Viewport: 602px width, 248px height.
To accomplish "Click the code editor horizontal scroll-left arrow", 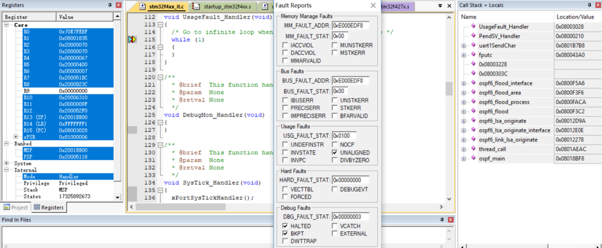I will 131,206.
